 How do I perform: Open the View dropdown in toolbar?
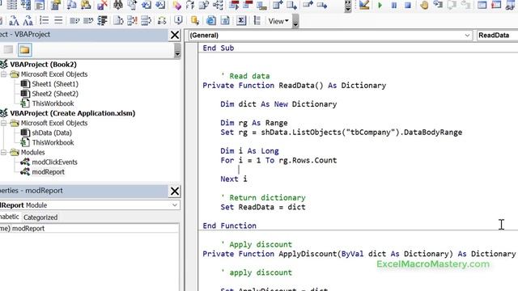[x=278, y=21]
